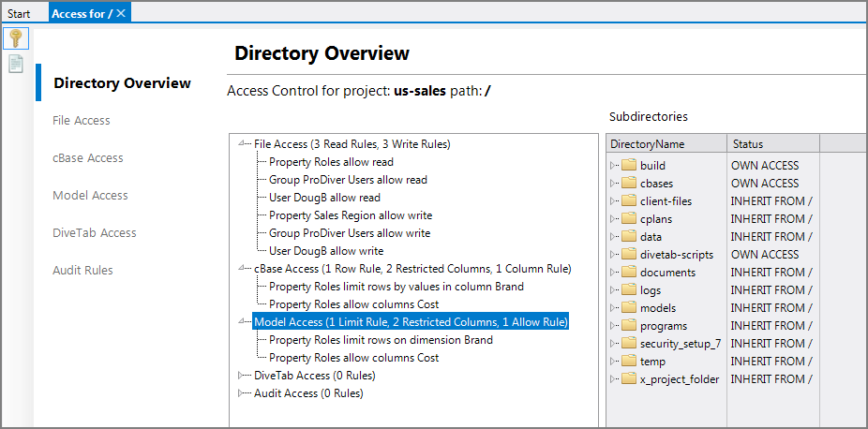The height and width of the screenshot is (429, 868).
Task: Collapse the cBase Access tree node
Action: point(241,269)
